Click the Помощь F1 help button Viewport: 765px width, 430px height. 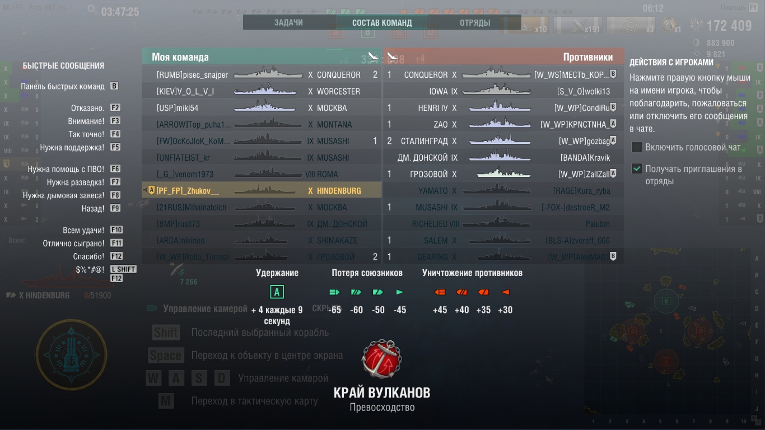point(739,7)
